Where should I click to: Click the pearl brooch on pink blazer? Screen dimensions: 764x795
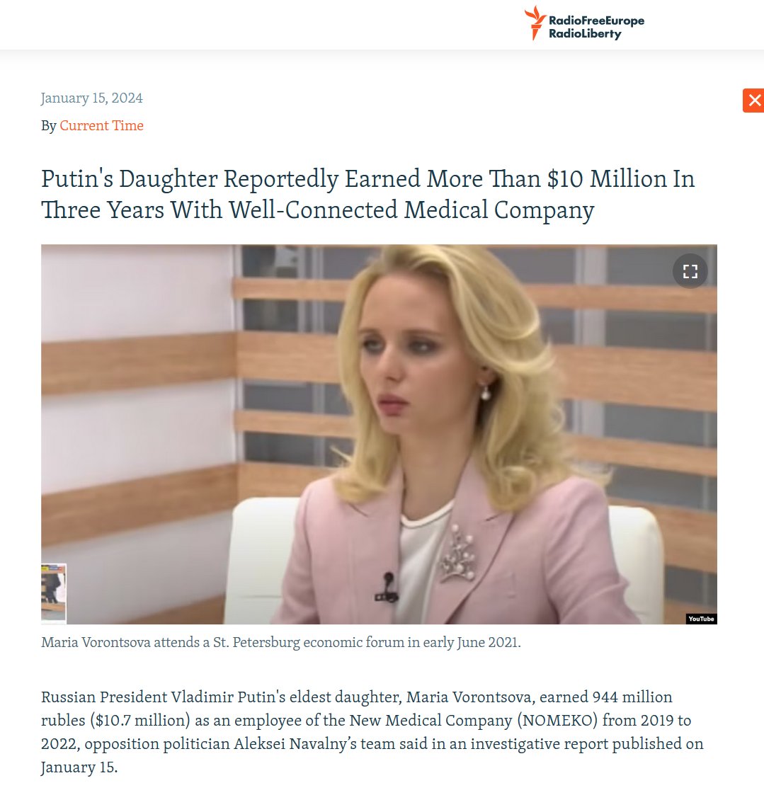[x=458, y=553]
